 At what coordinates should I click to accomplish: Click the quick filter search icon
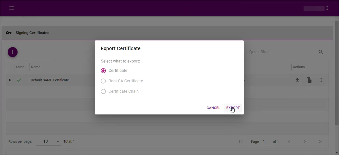click(321, 52)
